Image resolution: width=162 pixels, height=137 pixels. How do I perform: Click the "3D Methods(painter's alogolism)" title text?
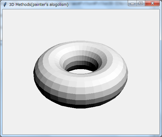click(x=39, y=5)
